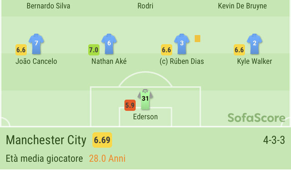Click the SofaScore logo watermark

click(256, 118)
